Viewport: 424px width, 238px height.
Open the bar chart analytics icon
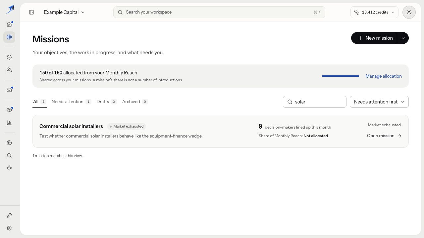[x=9, y=123]
